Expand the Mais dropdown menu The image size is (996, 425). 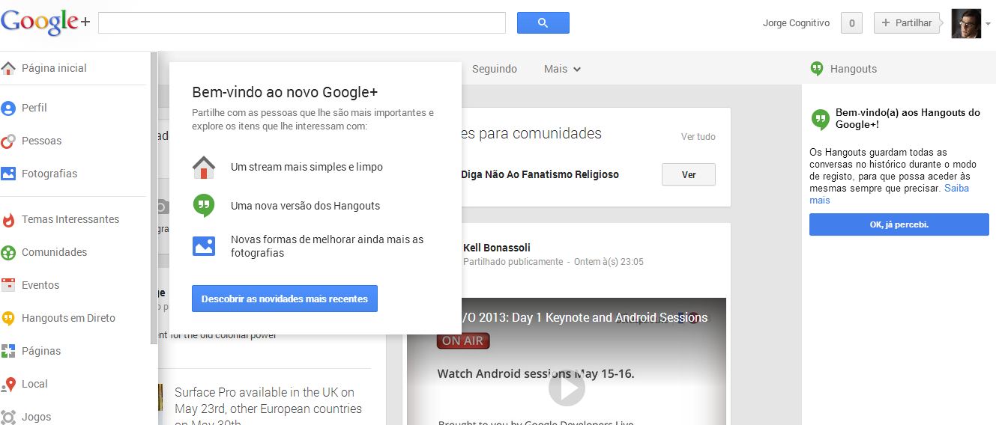click(562, 69)
